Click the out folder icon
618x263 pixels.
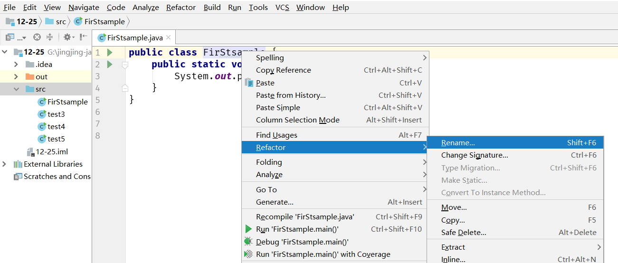pyautogui.click(x=30, y=77)
